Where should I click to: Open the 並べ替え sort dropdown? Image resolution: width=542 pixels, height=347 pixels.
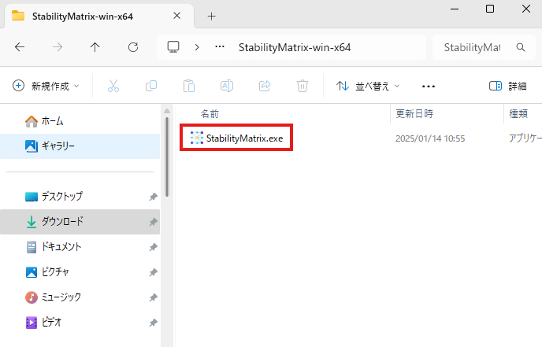point(368,86)
